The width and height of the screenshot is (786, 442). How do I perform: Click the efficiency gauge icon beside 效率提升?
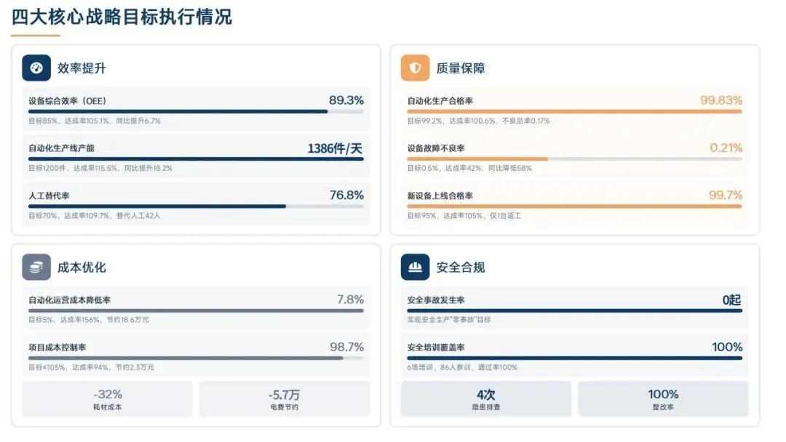pyautogui.click(x=36, y=68)
